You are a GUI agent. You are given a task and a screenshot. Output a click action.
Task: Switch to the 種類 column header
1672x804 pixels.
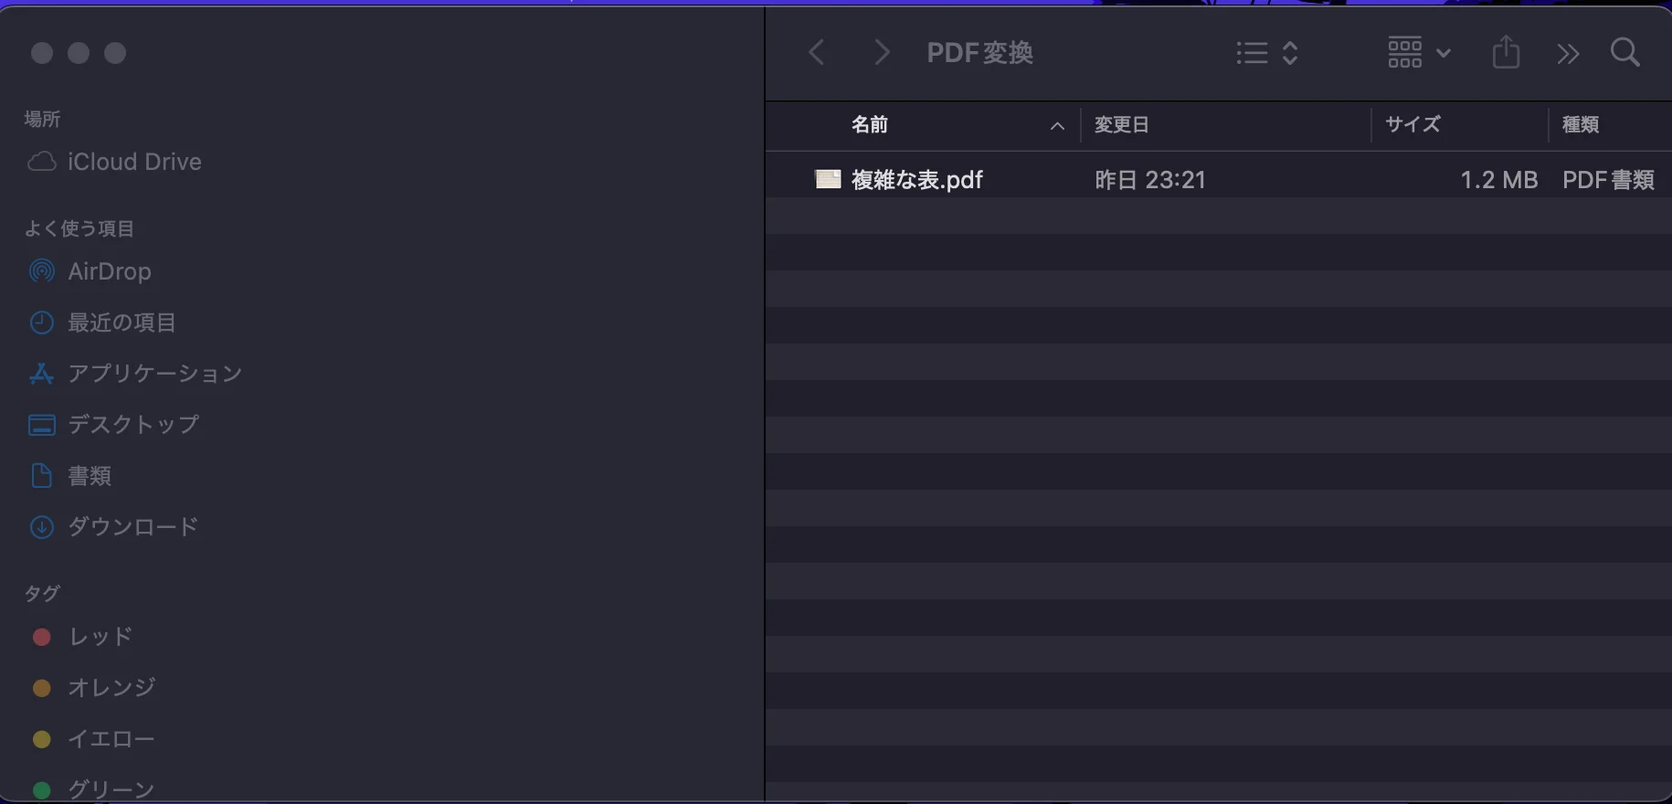1582,124
